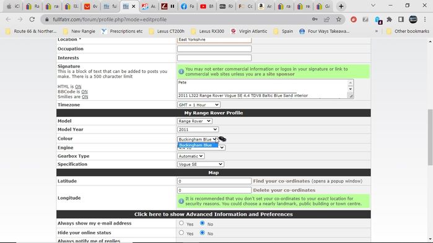
Task: Open the Model Year 2011 dropdown
Action: pyautogui.click(x=198, y=129)
